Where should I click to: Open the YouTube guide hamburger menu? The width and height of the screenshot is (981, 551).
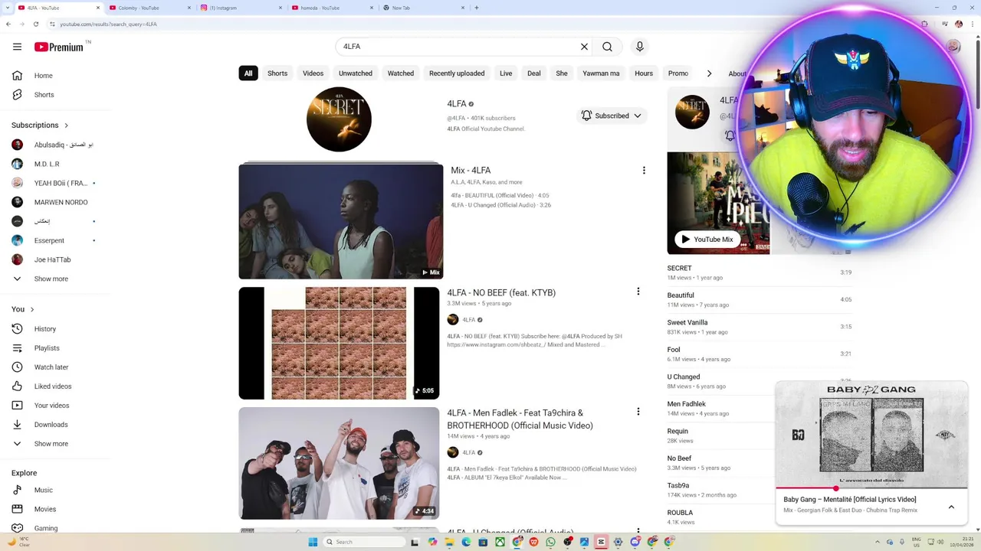(x=17, y=47)
